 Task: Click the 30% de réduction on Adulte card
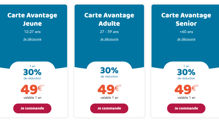point(109,72)
